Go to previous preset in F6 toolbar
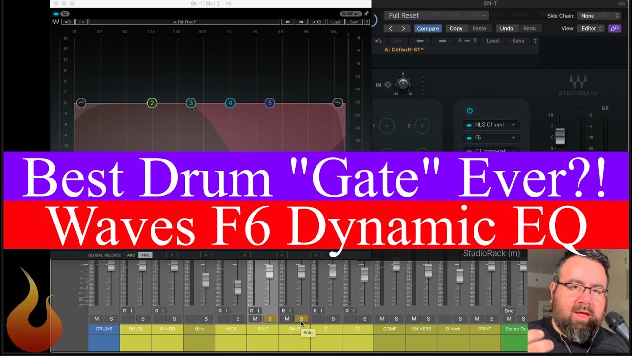This screenshot has width=632, height=356. click(287, 22)
